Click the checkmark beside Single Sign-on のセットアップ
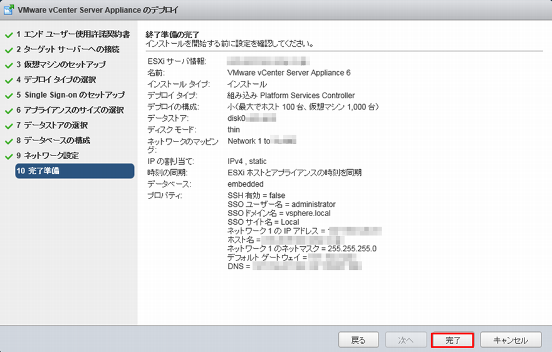Viewport: 552px width, 352px height. 9,95
